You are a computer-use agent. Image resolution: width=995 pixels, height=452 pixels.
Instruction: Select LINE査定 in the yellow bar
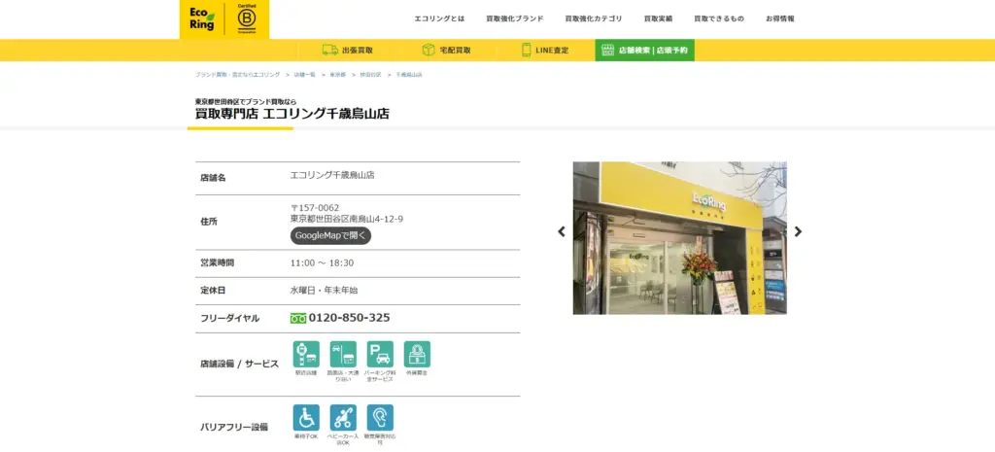[545, 50]
